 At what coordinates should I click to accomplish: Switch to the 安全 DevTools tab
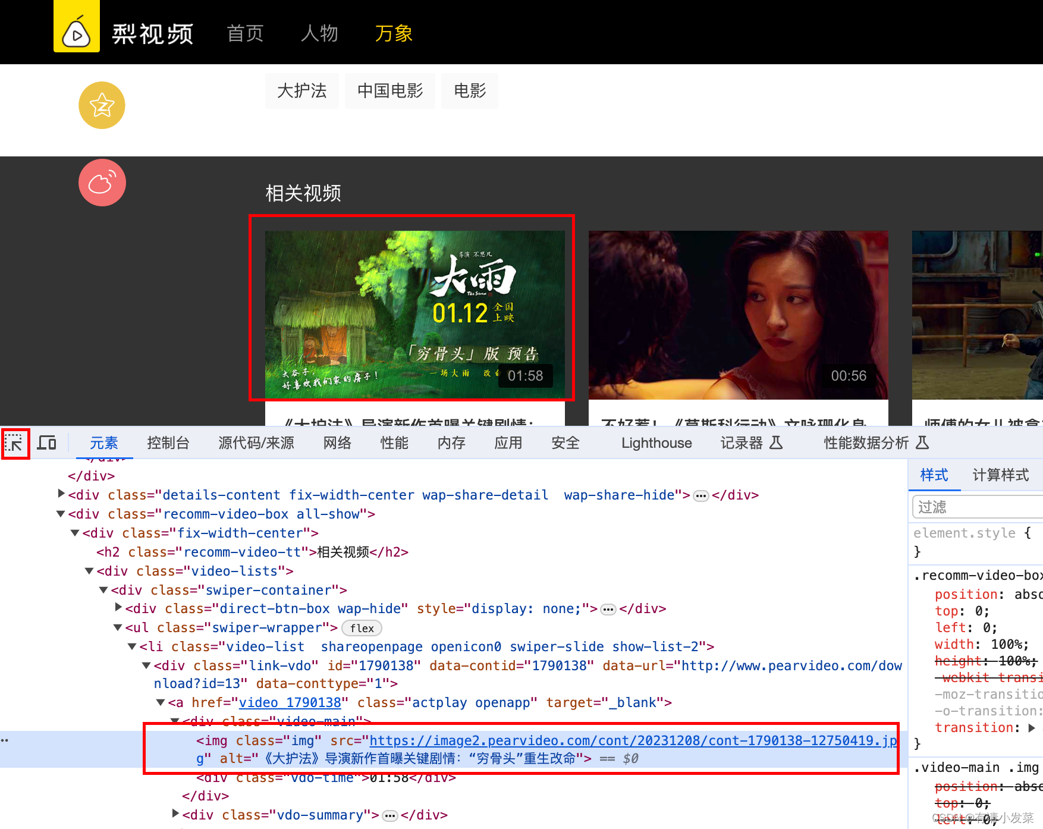click(x=566, y=443)
